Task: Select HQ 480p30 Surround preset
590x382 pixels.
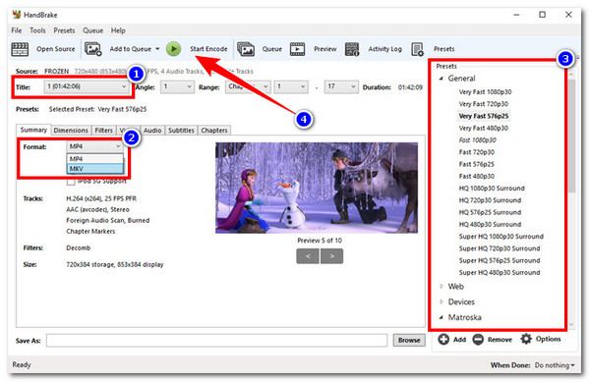Action: tap(490, 224)
